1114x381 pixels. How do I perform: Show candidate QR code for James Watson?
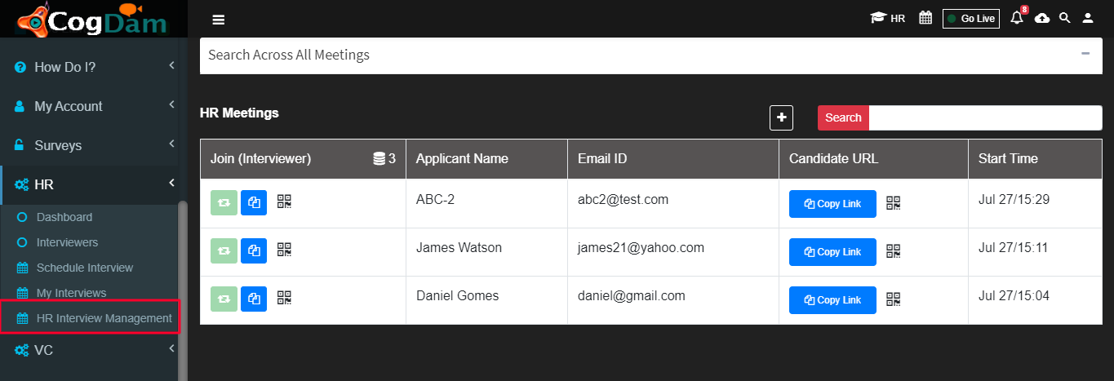coord(894,251)
